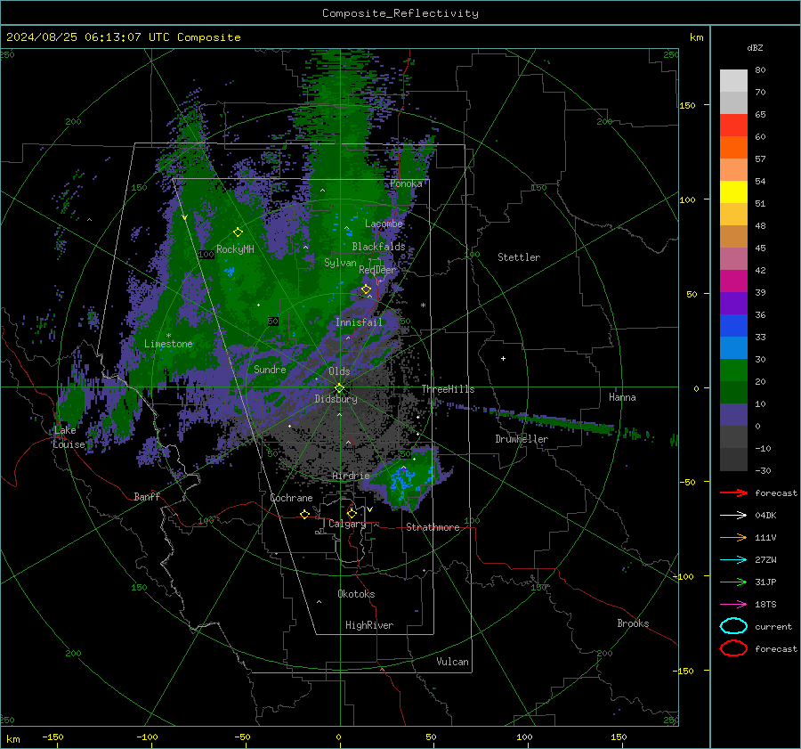Click the 42 dBZ magenta color swatch
Viewport: 801px width, 749px height.
(733, 281)
